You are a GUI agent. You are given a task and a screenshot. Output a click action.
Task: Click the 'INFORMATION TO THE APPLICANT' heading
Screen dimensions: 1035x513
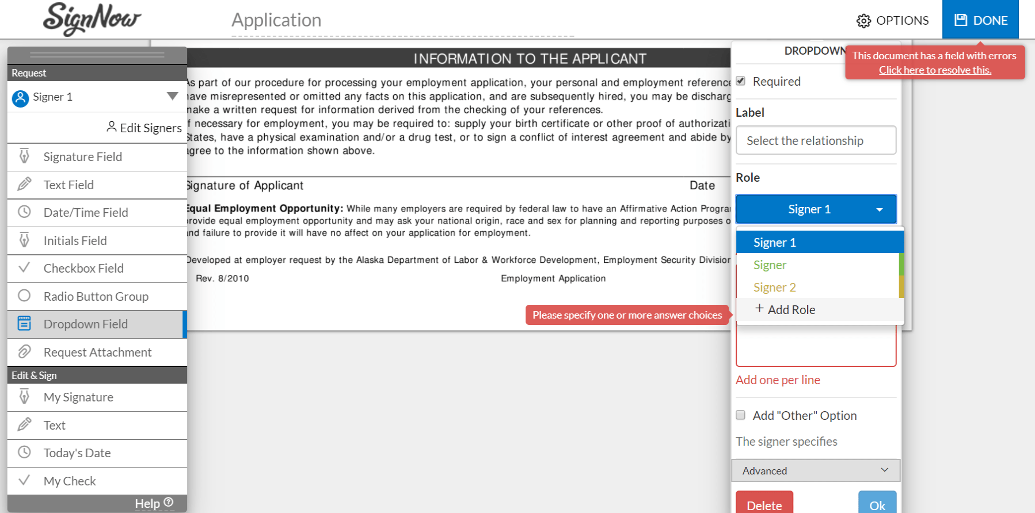530,59
